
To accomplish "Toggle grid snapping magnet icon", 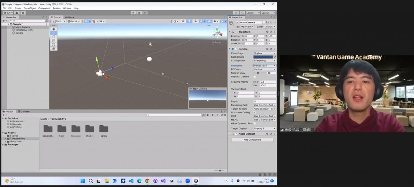I will (94, 21).
